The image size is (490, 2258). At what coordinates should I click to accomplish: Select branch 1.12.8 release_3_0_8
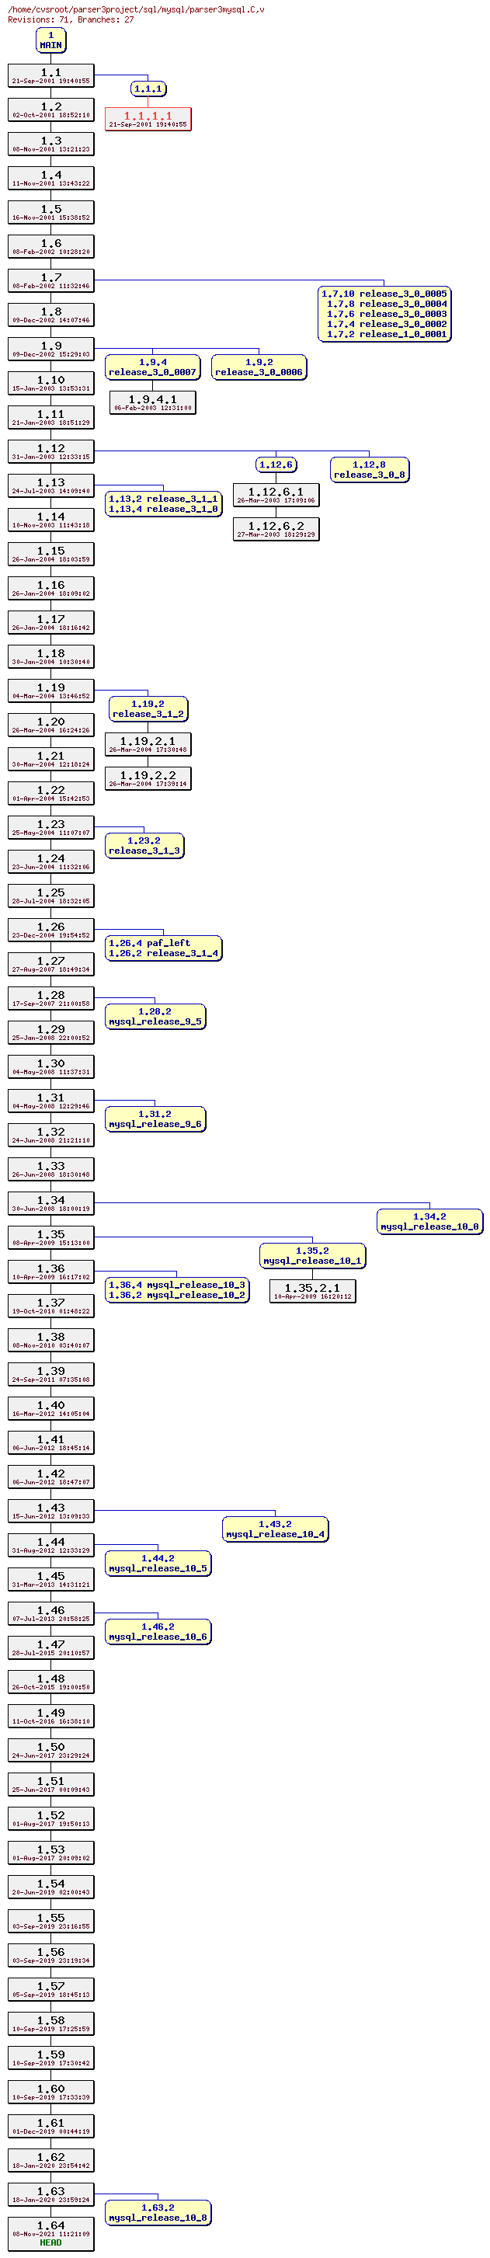[x=369, y=470]
